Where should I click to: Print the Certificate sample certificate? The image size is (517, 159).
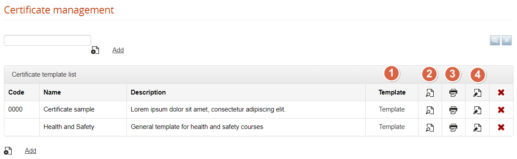(x=453, y=110)
